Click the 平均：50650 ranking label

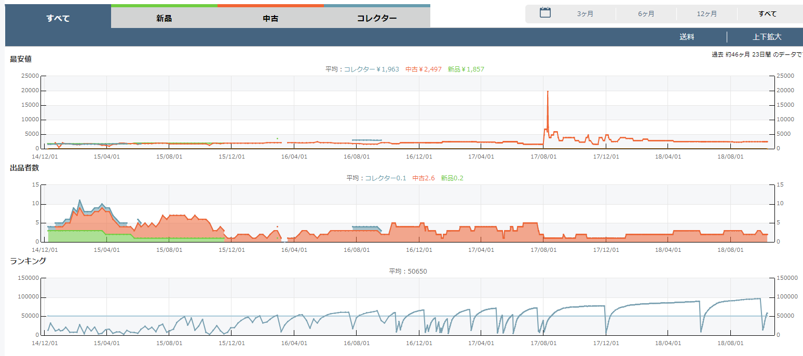[x=408, y=271]
